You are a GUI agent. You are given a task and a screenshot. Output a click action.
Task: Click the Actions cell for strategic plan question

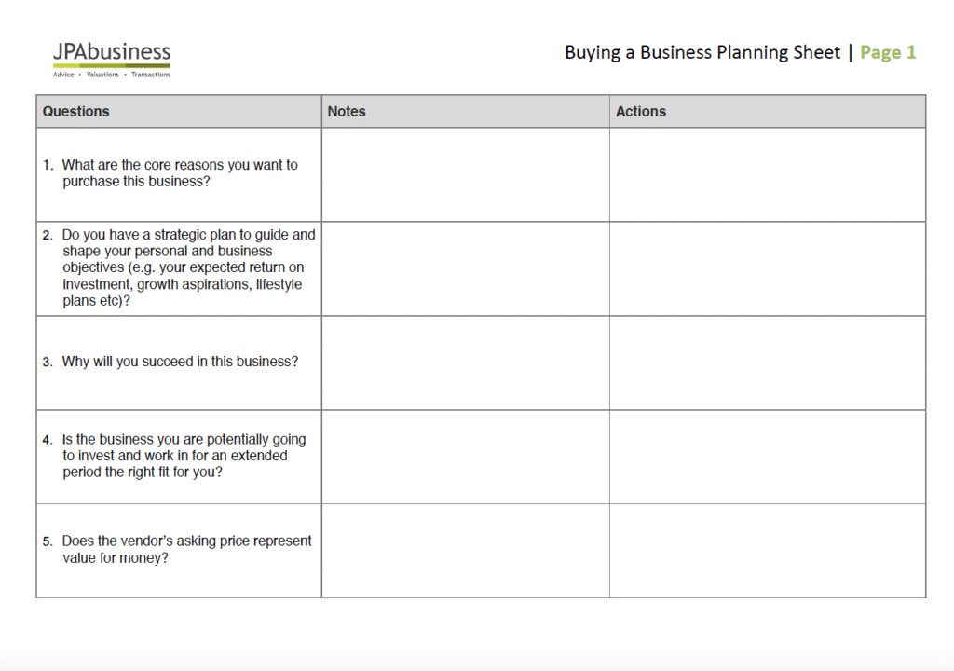tap(768, 268)
